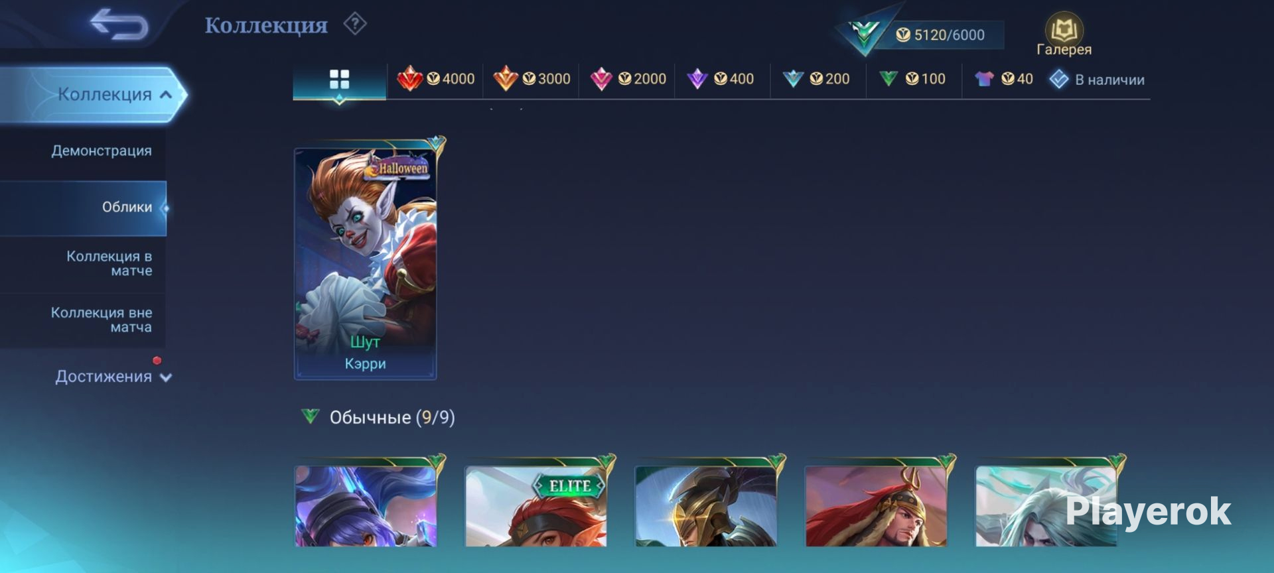Collapse the Коллекция sidebar section
Image resolution: width=1274 pixels, height=573 pixels.
tap(93, 94)
